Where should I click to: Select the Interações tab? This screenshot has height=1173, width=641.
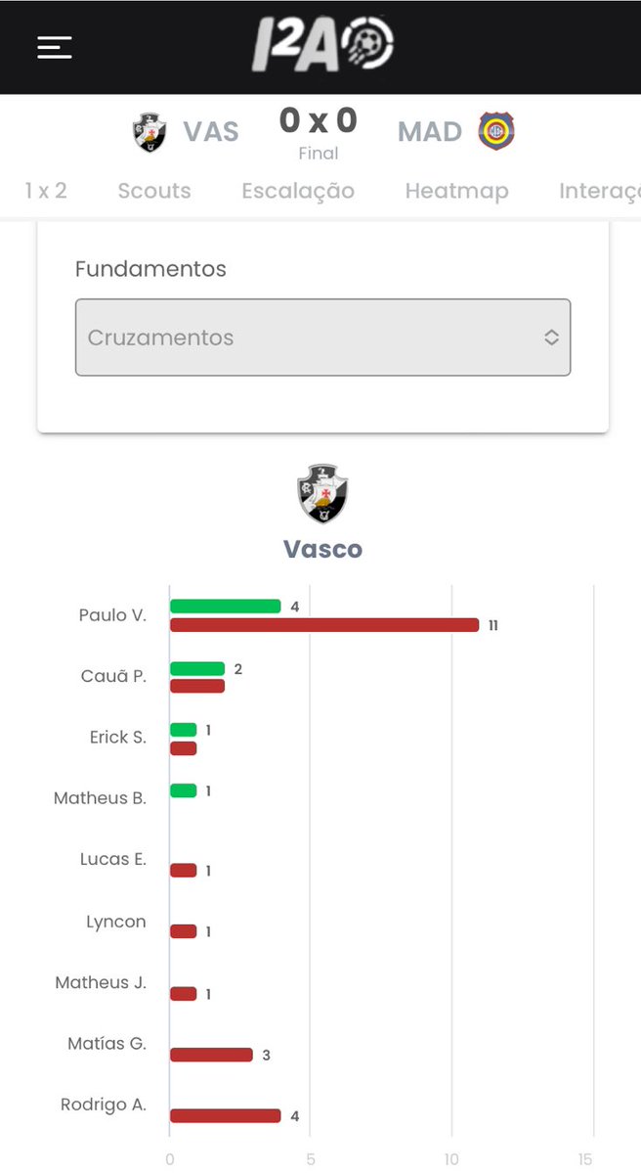click(600, 191)
